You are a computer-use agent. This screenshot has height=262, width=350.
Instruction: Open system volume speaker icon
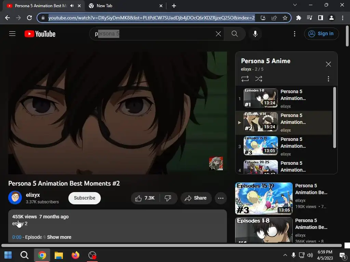tap(310, 255)
